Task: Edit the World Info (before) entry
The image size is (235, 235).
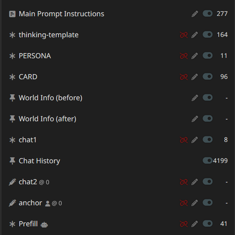Action: coord(195,98)
